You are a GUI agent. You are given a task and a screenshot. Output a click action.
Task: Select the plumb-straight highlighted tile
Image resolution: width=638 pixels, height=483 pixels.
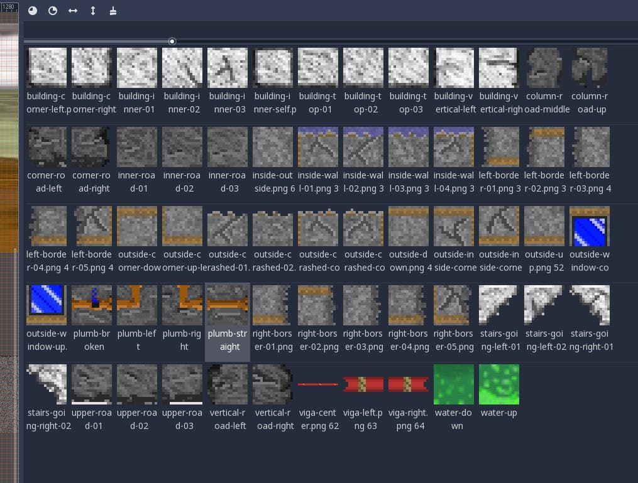tap(228, 318)
